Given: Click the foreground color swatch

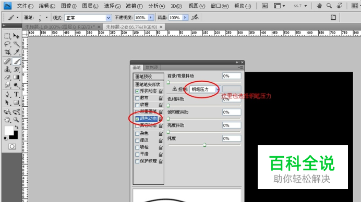Looking at the screenshot, I should click(9, 131).
